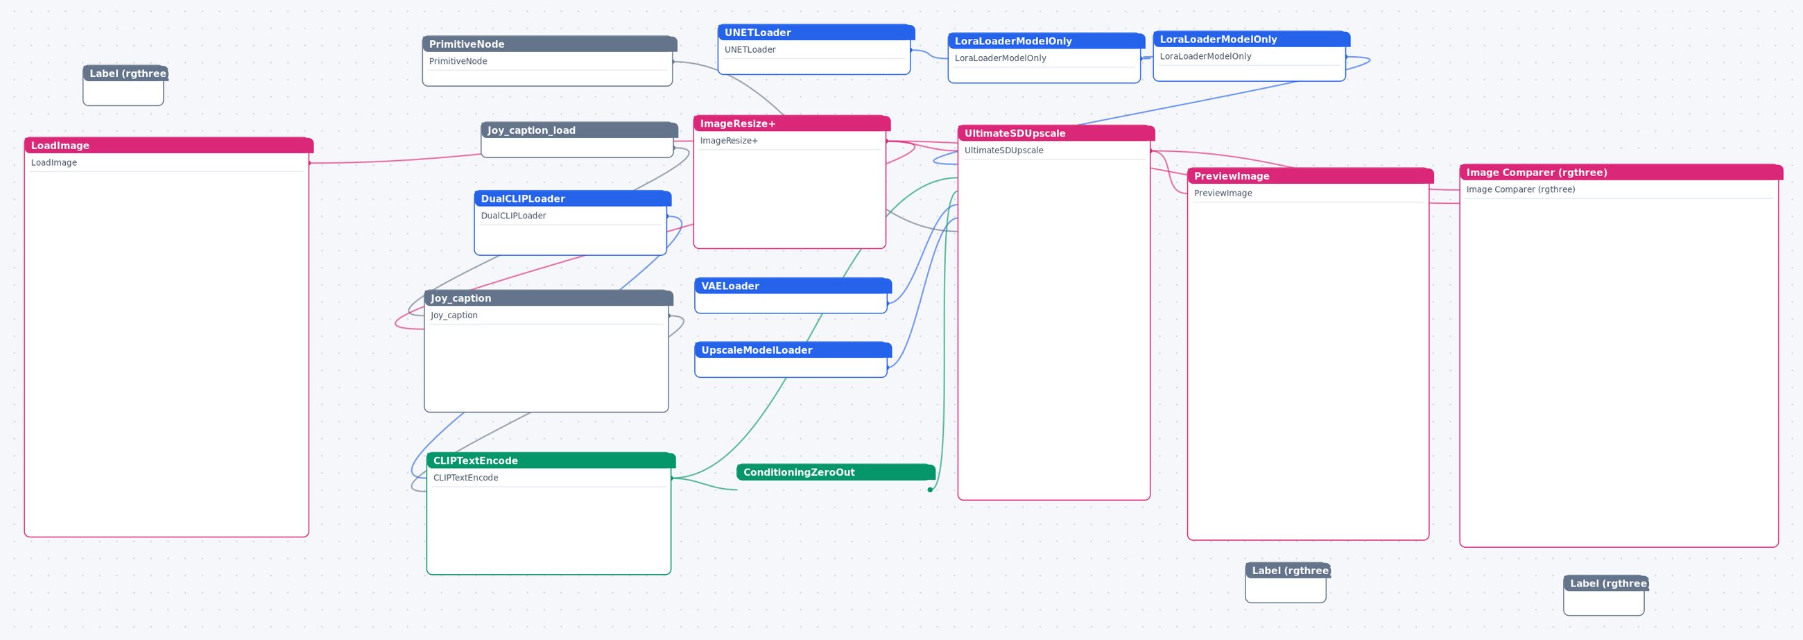The width and height of the screenshot is (1803, 640).
Task: Select the PrimitiveNode title bar
Action: pos(549,44)
